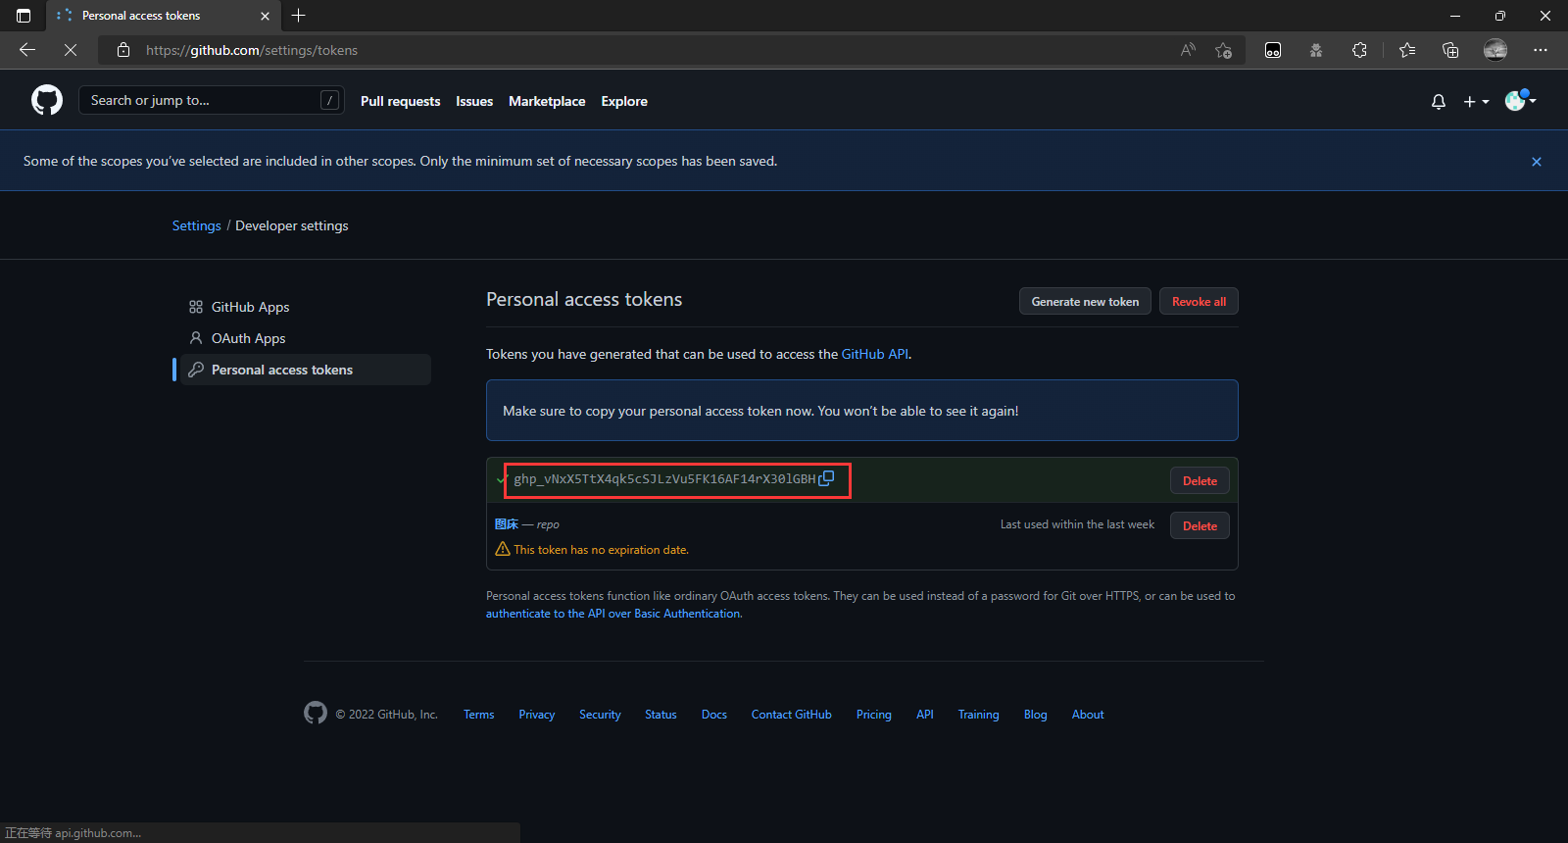Open the tab actions menu icon
The height and width of the screenshot is (843, 1568).
click(24, 16)
